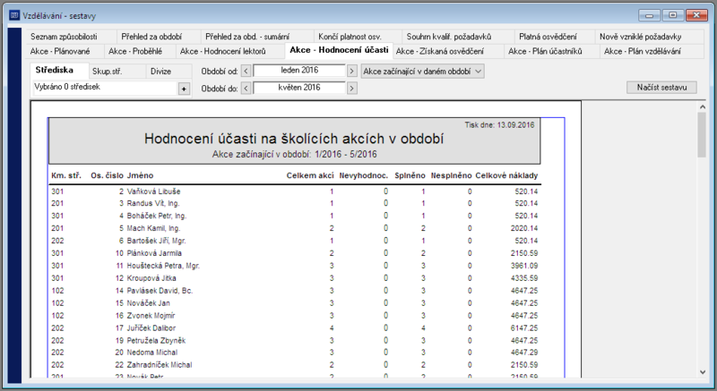The width and height of the screenshot is (717, 391).
Task: Select the row for Bartošek Jiří, Mgr.
Action: [295, 241]
